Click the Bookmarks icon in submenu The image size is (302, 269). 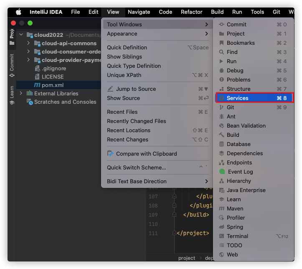click(x=221, y=43)
